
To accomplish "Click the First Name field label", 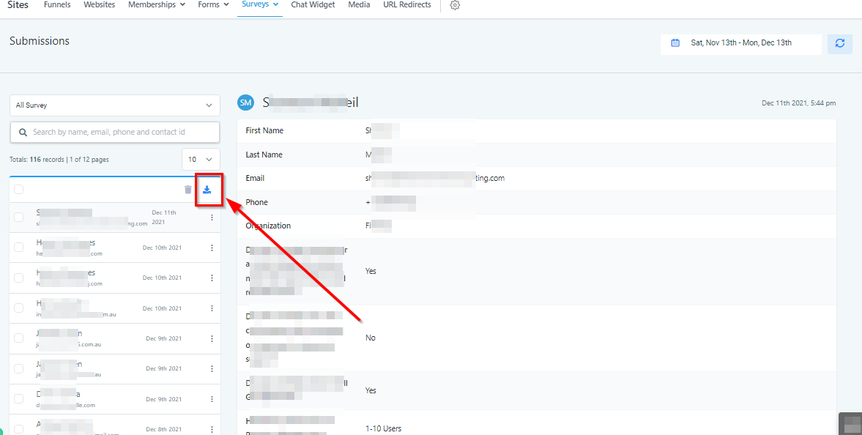I will coord(264,131).
